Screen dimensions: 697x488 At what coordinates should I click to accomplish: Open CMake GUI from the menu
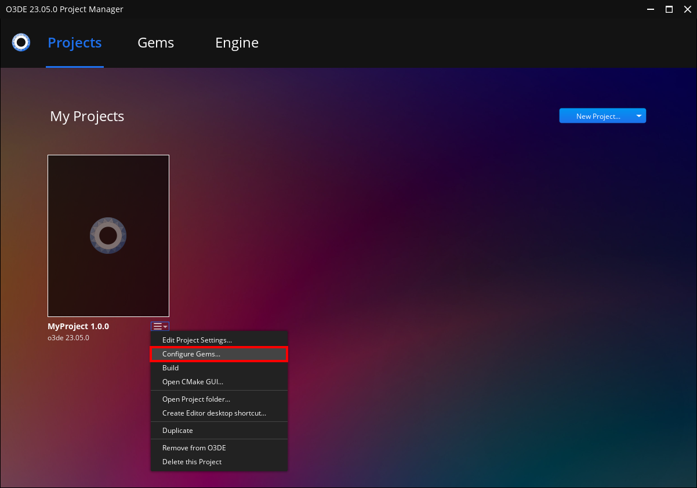[191, 381]
